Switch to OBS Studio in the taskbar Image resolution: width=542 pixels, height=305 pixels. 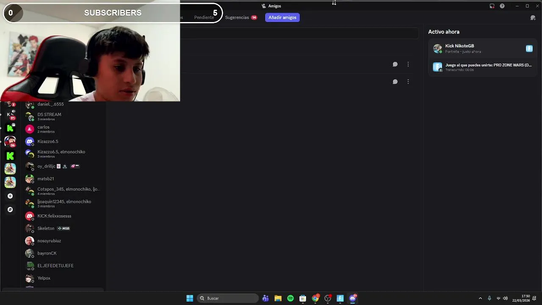point(328,298)
